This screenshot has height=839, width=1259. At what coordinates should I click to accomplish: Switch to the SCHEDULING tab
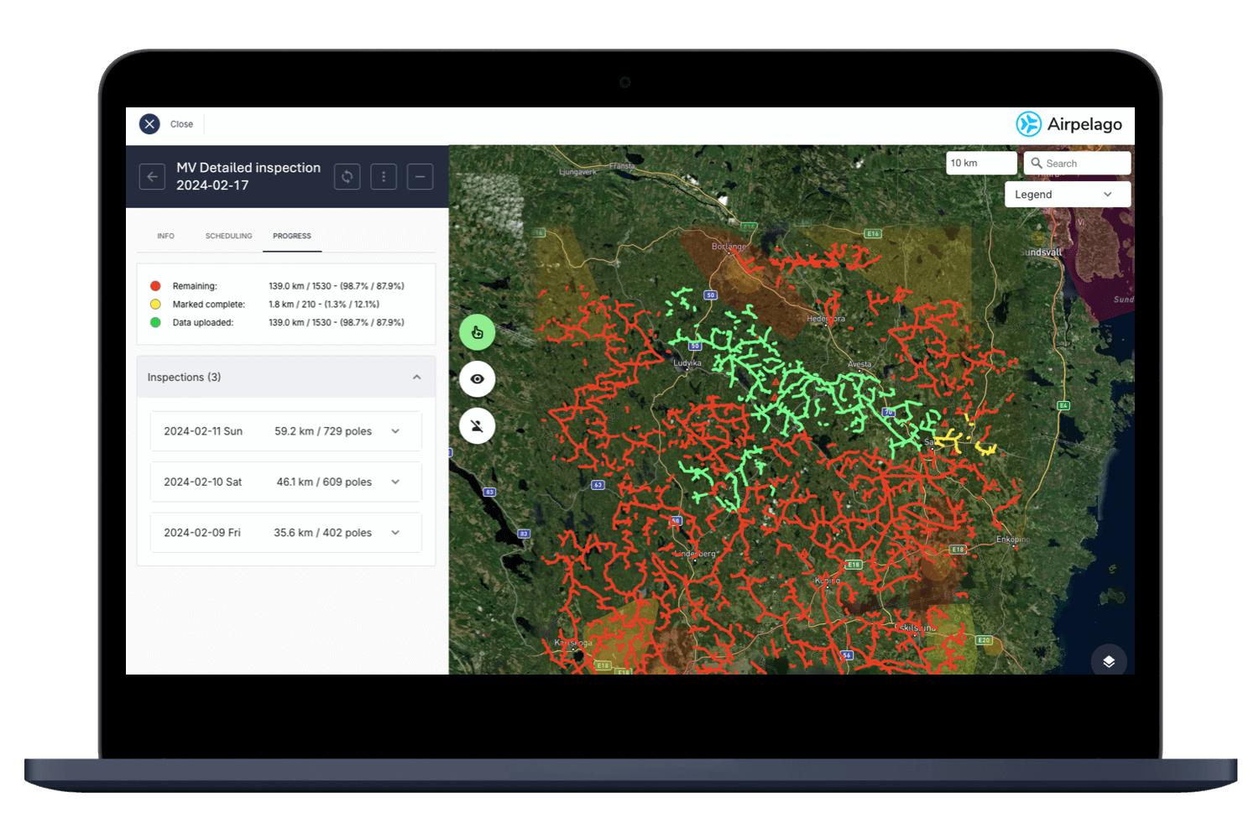click(x=228, y=236)
